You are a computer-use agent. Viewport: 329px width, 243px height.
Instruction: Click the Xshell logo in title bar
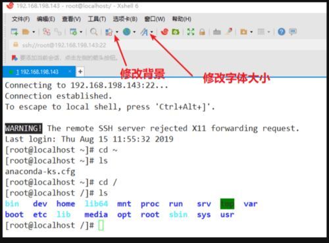pyautogui.click(x=10, y=5)
